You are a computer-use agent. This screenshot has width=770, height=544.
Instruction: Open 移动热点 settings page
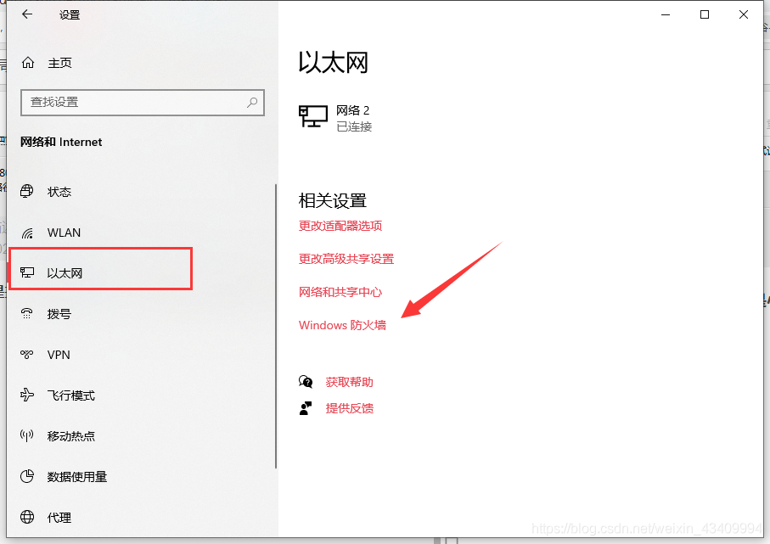pyautogui.click(x=71, y=436)
